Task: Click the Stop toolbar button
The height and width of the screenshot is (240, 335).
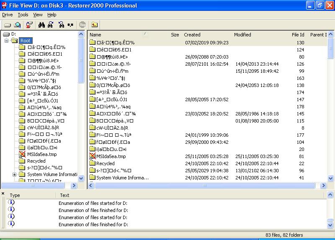Action: click(x=82, y=25)
